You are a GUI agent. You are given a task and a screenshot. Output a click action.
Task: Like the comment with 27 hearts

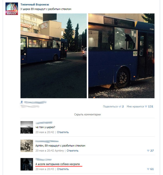(150, 151)
